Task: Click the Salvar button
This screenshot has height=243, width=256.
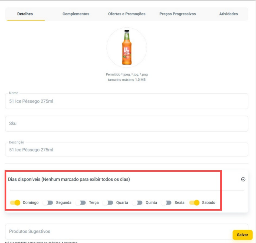Action: point(242,235)
